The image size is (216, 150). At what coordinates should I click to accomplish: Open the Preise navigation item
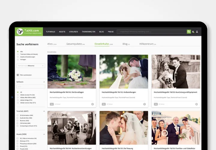pyautogui.click(x=111, y=32)
